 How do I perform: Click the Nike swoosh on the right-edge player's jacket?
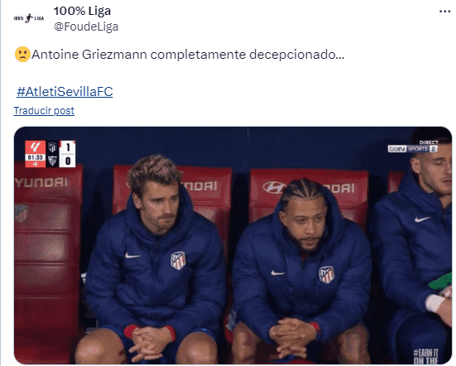click(422, 219)
